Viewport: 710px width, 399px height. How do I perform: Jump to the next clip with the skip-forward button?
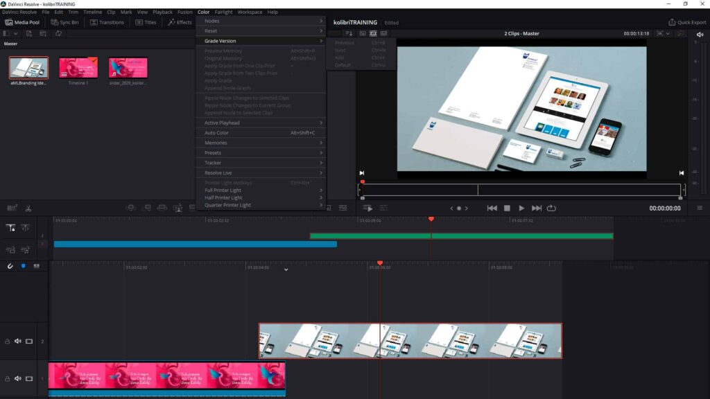pos(536,208)
